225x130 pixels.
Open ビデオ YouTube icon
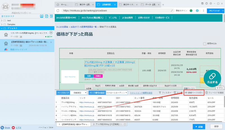[x=13, y=127]
